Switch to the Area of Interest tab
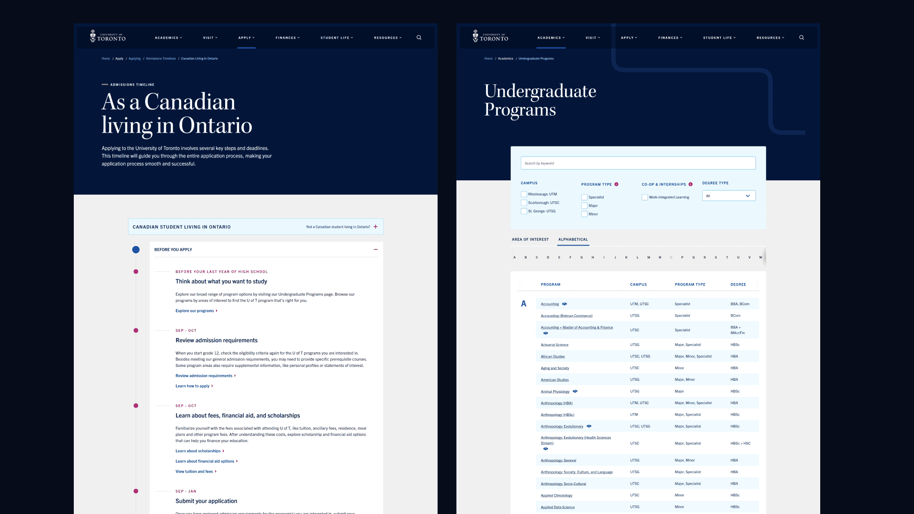 click(x=530, y=239)
